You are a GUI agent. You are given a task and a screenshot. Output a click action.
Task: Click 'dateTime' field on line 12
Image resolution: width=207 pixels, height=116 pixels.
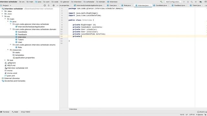click(x=100, y=34)
